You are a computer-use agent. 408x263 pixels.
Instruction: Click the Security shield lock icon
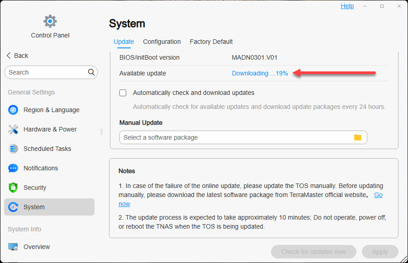[14, 188]
